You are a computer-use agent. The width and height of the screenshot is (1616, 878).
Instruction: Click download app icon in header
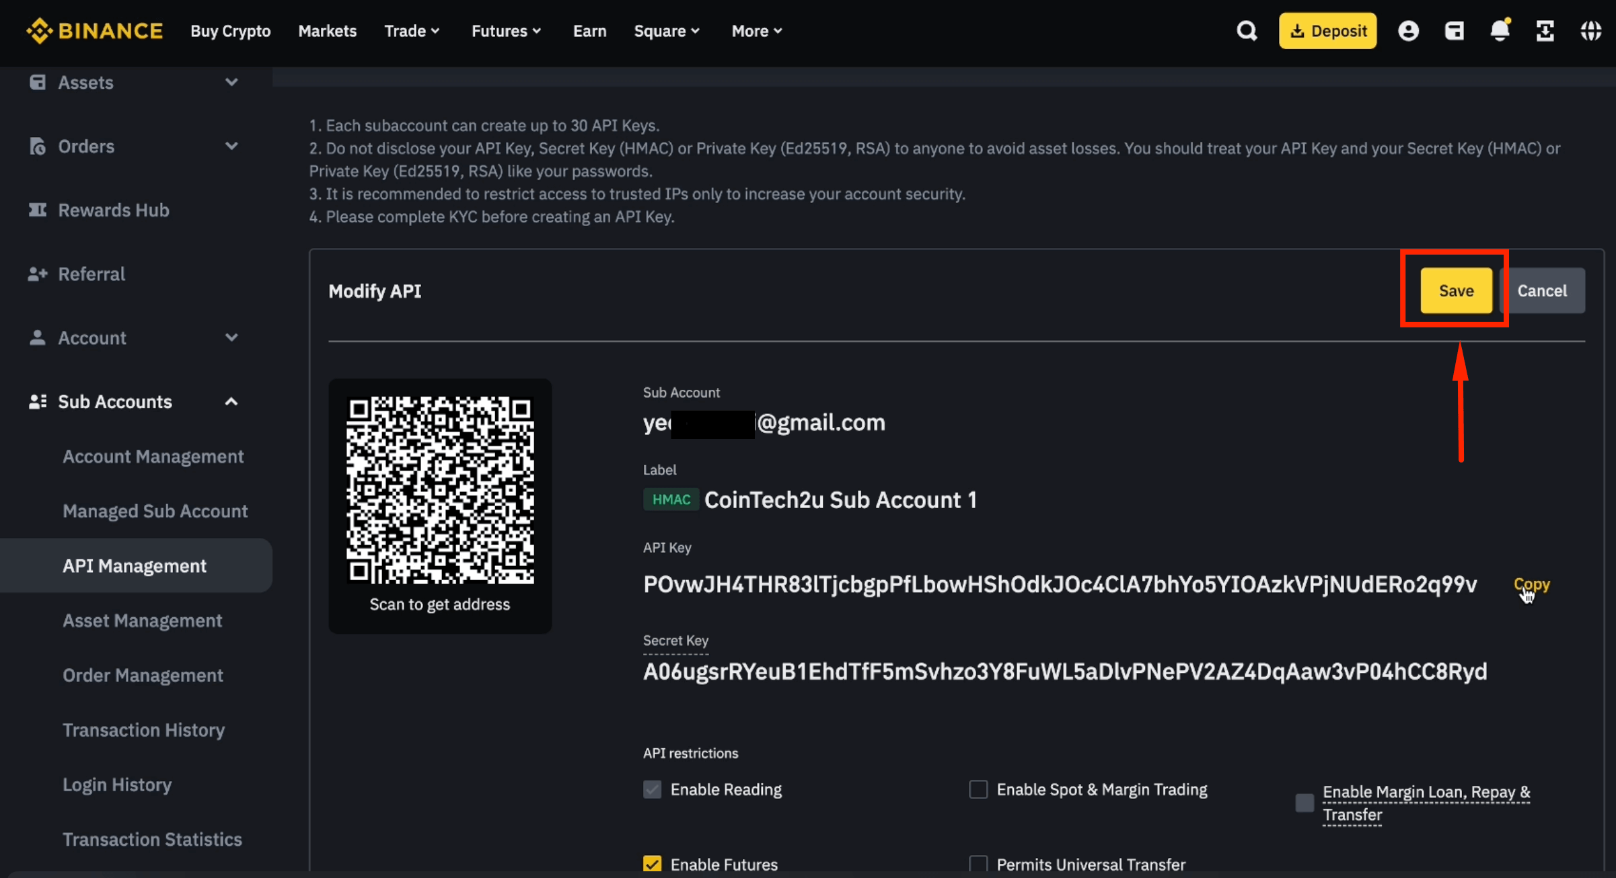(1545, 31)
